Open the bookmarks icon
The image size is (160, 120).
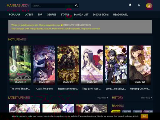point(130,5)
